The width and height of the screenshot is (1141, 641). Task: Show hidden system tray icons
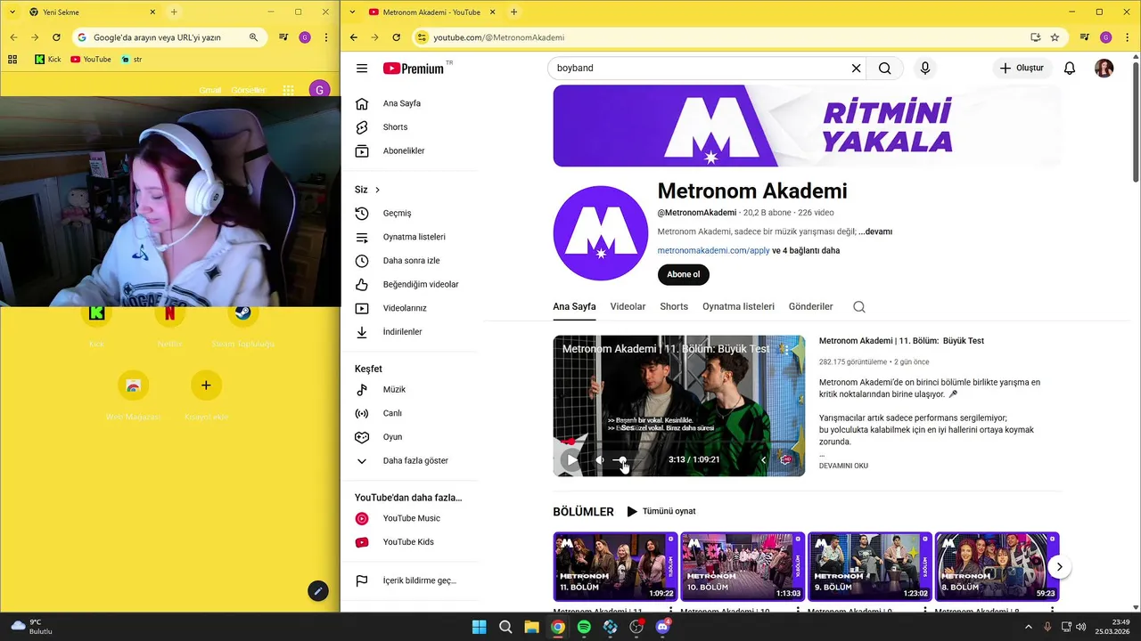pyautogui.click(x=1027, y=627)
